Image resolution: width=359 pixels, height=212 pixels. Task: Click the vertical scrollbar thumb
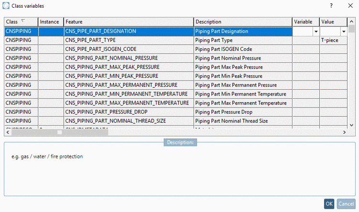351,28
